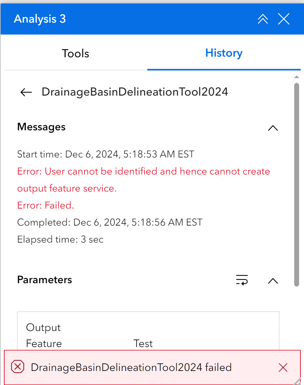304x385 pixels.
Task: Select the History tab
Action: click(224, 53)
